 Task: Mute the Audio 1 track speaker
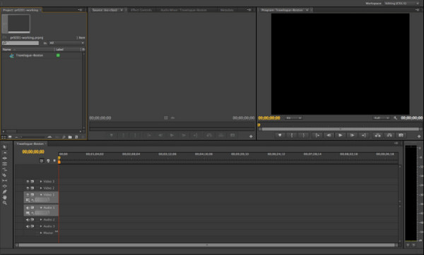(28, 208)
